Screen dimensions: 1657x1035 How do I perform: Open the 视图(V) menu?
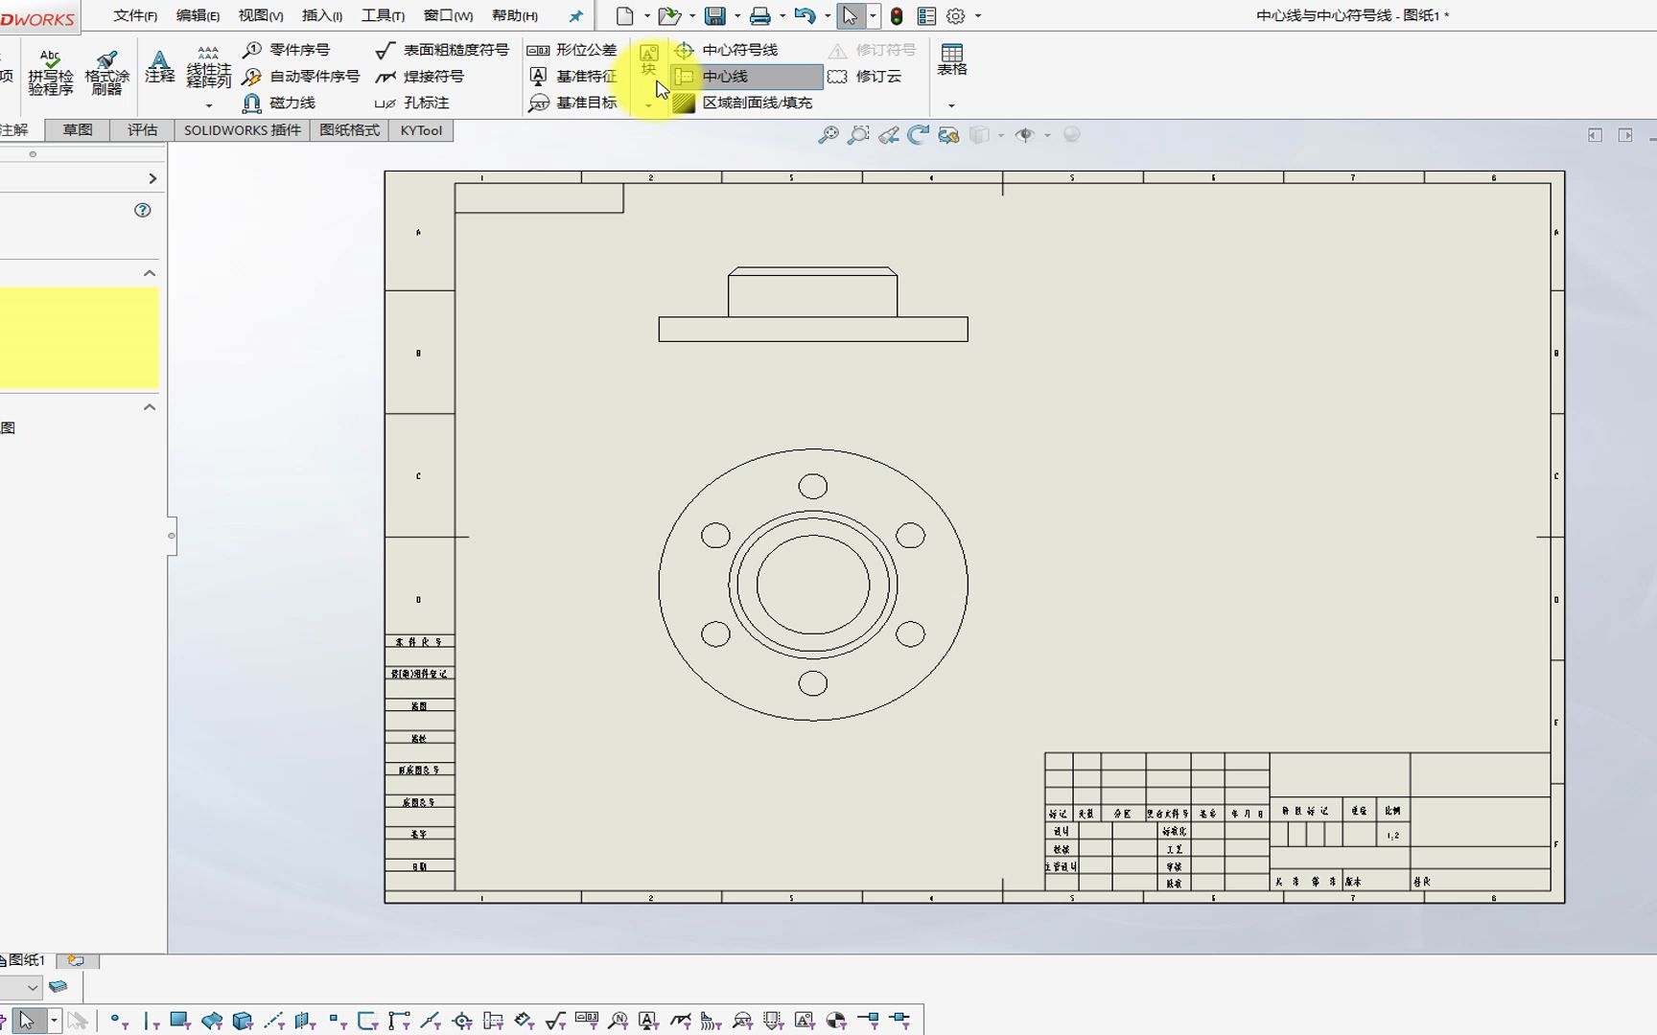(x=261, y=16)
